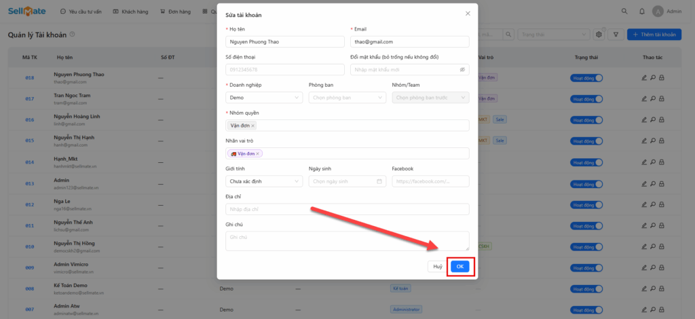Edit account 010 Nguyễn Thị Hồng
695x319 pixels.
pyautogui.click(x=644, y=247)
